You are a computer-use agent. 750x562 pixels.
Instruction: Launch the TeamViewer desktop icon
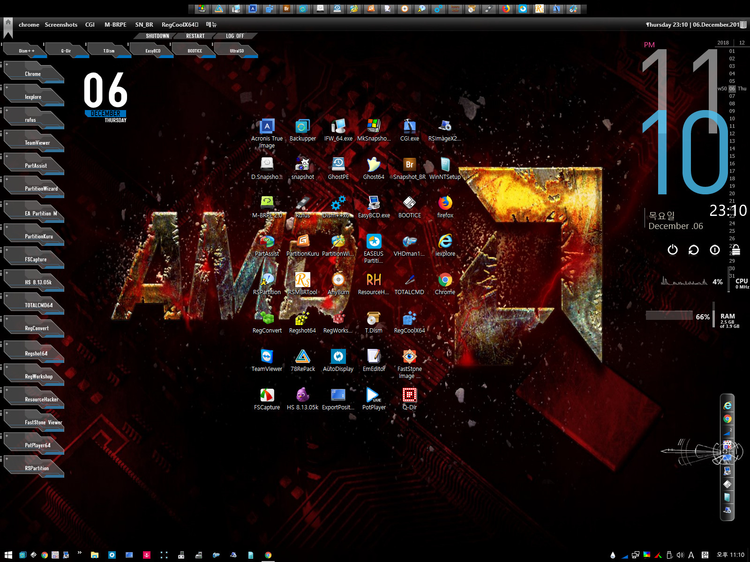pyautogui.click(x=267, y=361)
